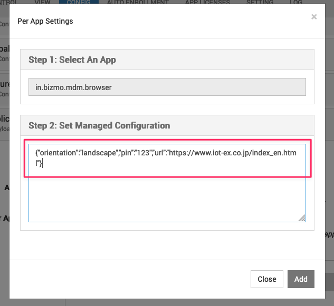Click the Step 1: Select An App heading
Screen dimensions: 334x306
coord(72,60)
